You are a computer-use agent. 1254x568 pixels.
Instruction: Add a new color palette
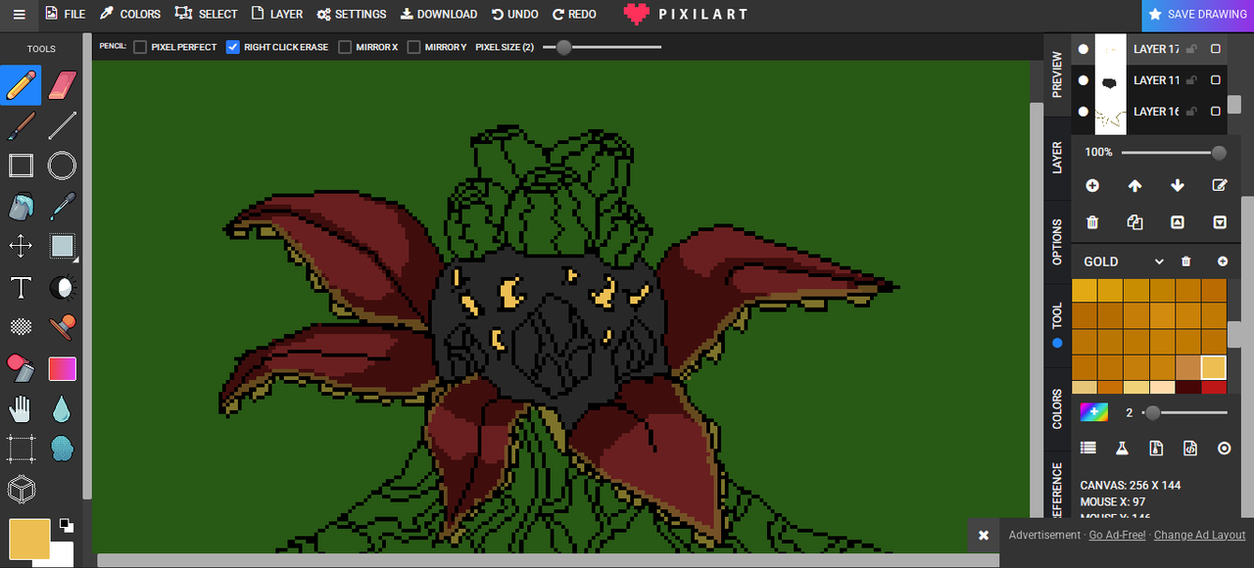click(x=1223, y=261)
